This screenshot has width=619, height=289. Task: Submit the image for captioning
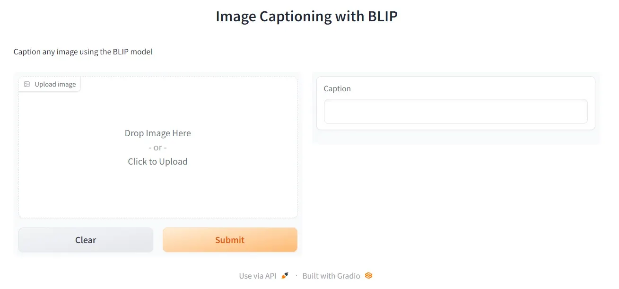[230, 240]
